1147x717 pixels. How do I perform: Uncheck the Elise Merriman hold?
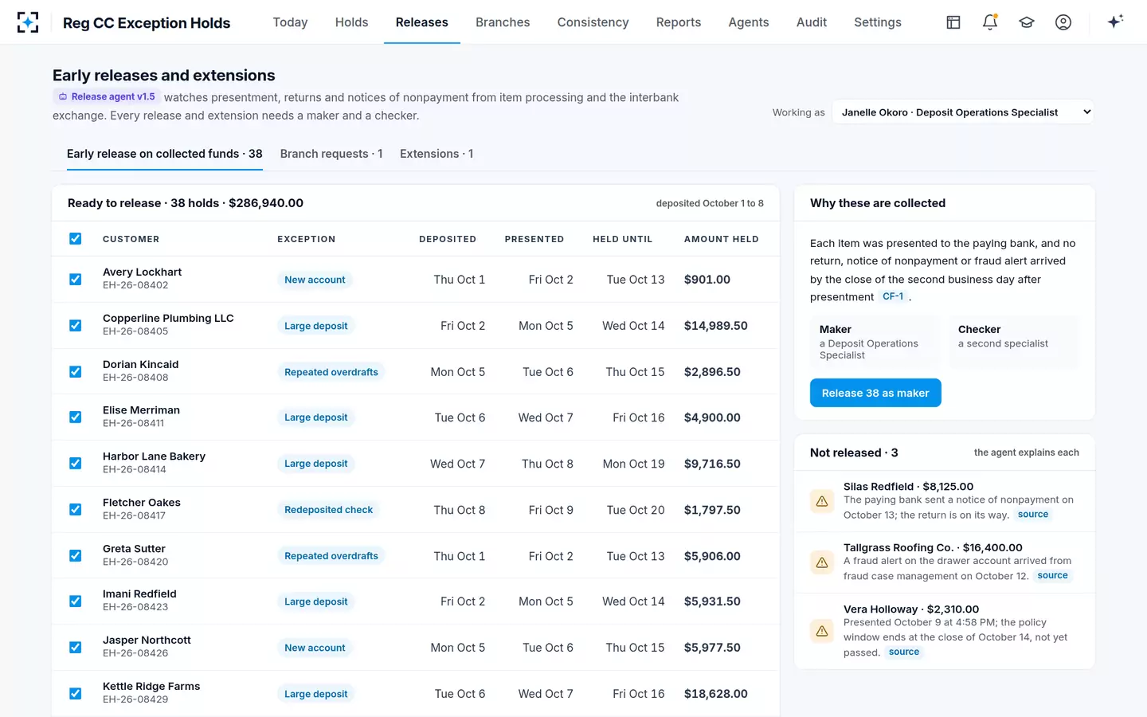[x=76, y=417]
